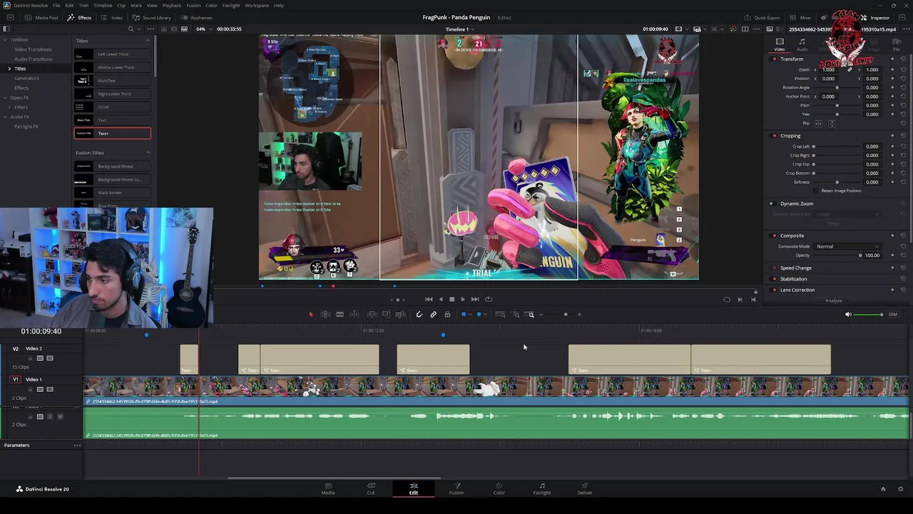The image size is (913, 514).
Task: Go to the Color page
Action: click(499, 488)
